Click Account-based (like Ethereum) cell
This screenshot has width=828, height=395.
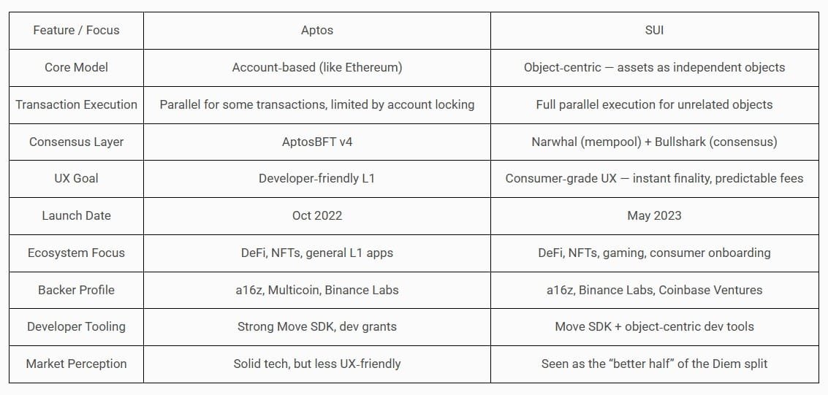pyautogui.click(x=317, y=67)
